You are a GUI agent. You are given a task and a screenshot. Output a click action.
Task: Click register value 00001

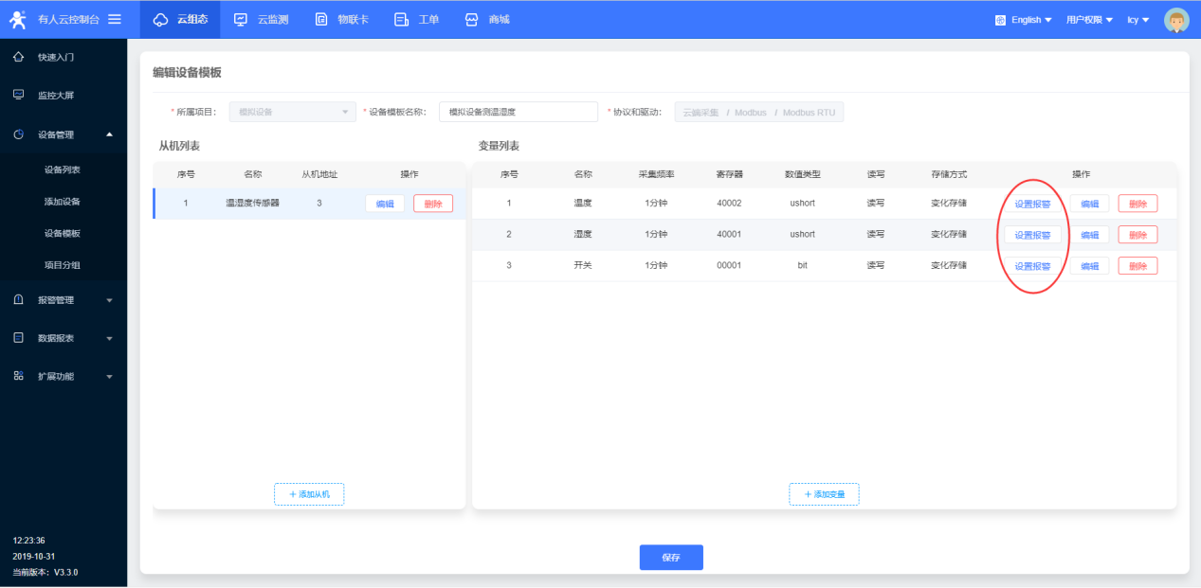click(x=729, y=265)
